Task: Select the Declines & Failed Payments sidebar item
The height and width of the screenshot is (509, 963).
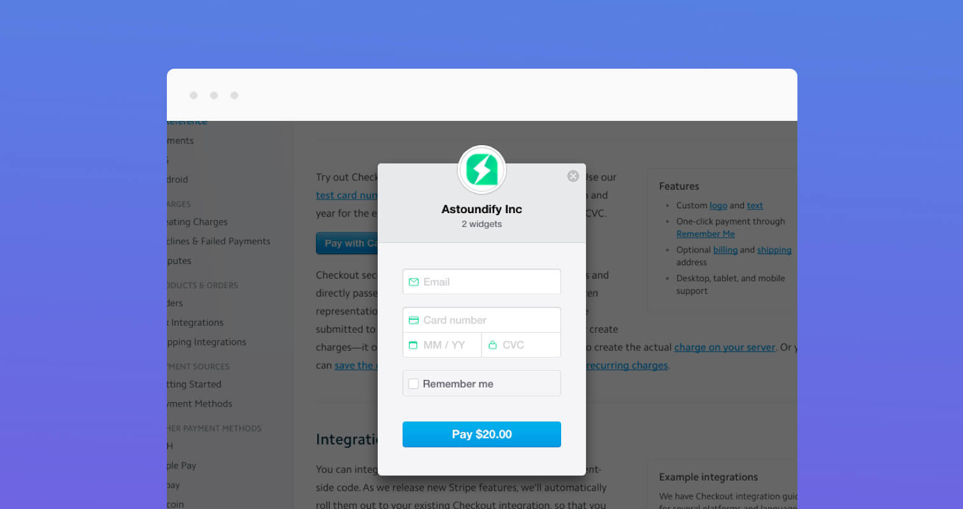Action: click(x=218, y=241)
